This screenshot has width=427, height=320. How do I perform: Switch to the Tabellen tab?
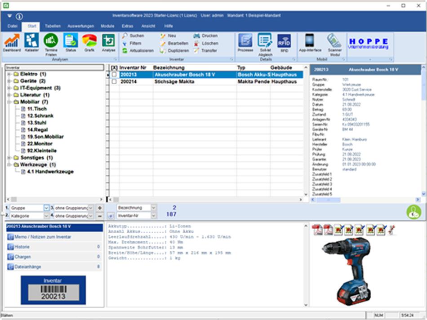click(53, 26)
